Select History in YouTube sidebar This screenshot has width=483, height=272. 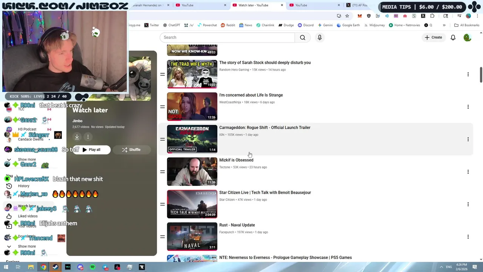pyautogui.click(x=23, y=186)
